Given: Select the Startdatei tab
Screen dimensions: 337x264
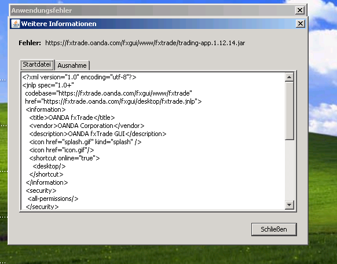Looking at the screenshot, I should 36,65.
